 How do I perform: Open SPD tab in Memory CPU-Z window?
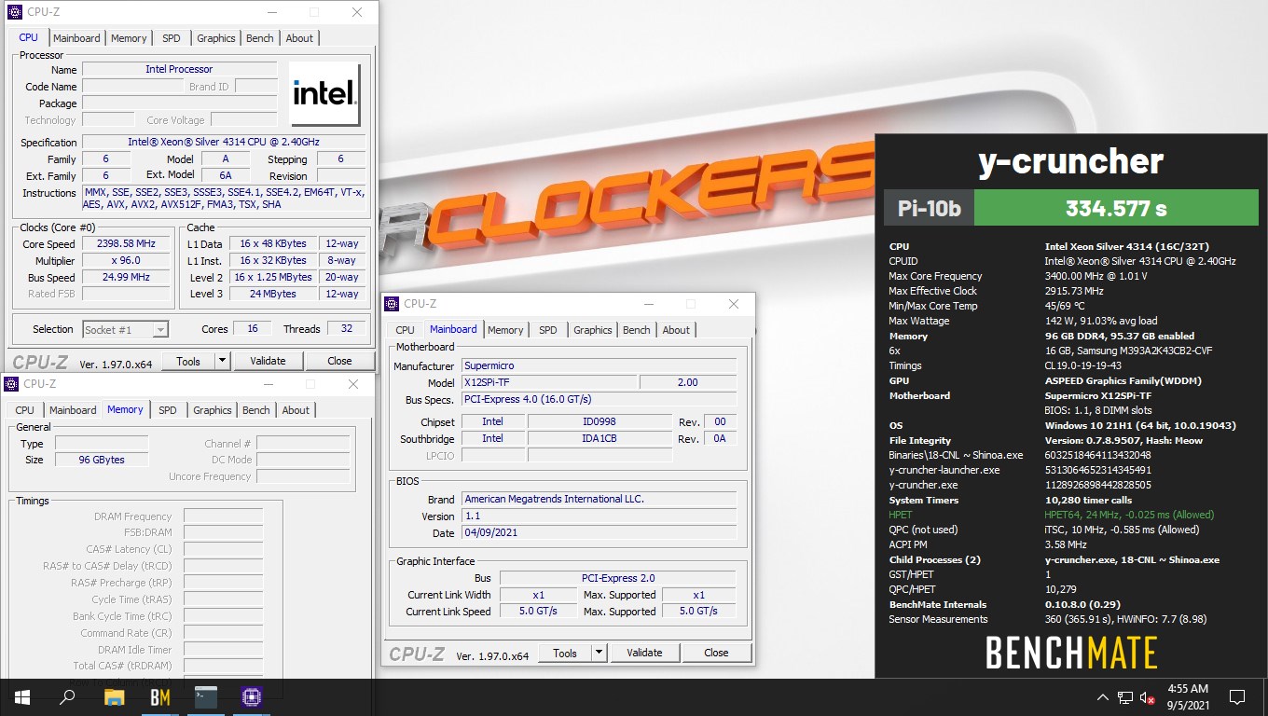point(168,410)
